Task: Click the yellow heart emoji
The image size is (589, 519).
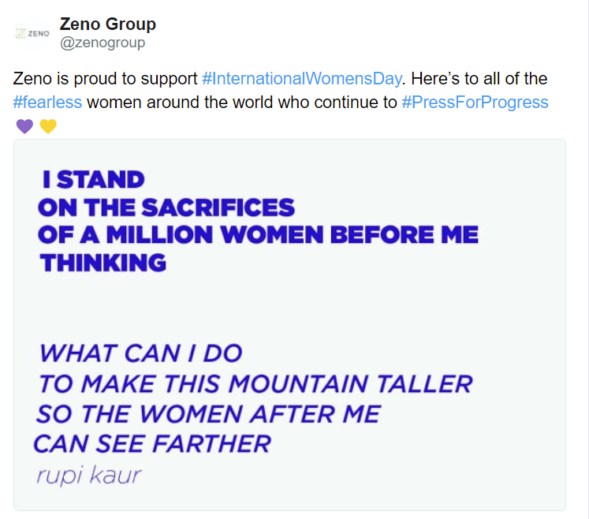Action: (47, 126)
